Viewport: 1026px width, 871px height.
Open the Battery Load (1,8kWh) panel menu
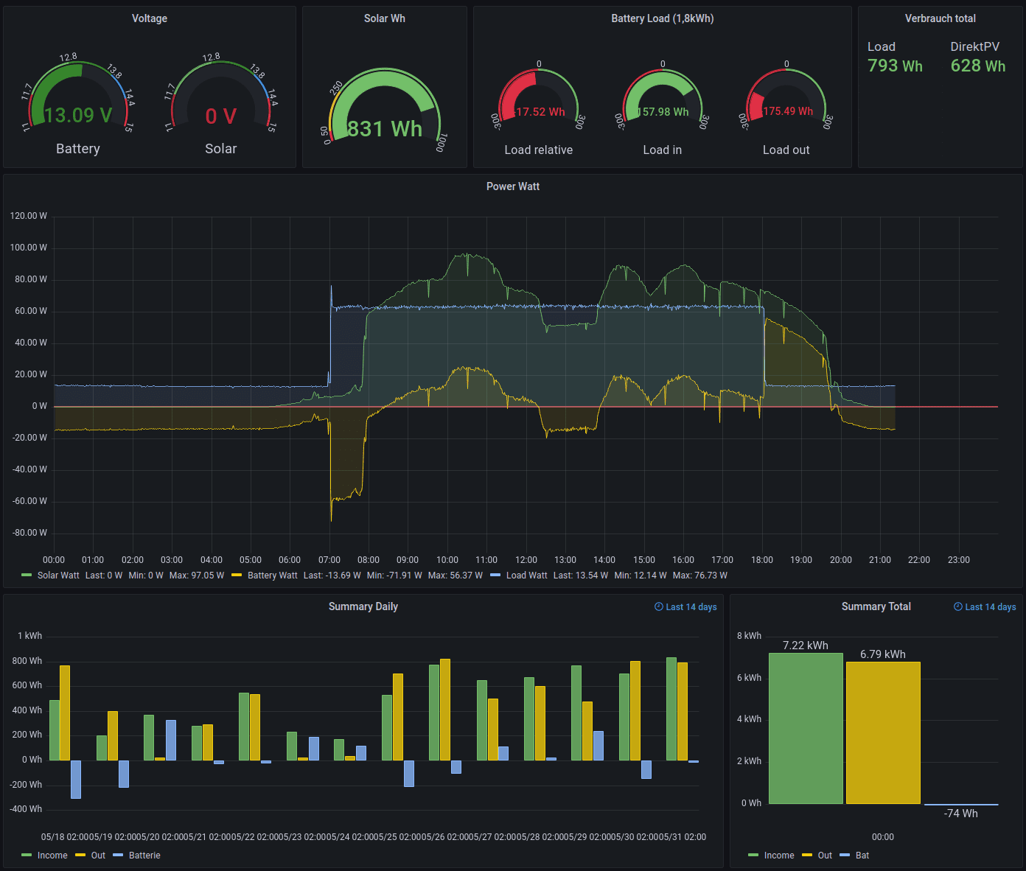[663, 18]
